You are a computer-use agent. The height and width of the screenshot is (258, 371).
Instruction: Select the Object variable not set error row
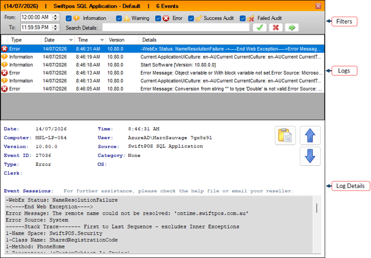[x=163, y=73]
